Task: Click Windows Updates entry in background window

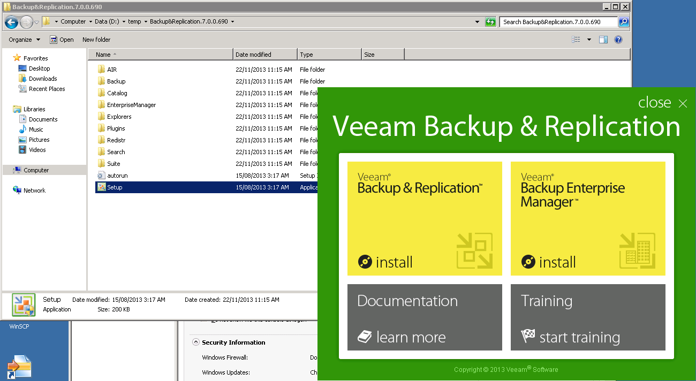Action: coord(226,372)
